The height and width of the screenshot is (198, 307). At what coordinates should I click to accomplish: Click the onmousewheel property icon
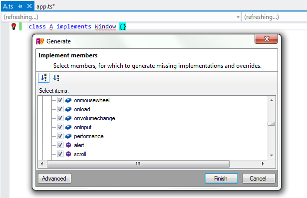(68, 100)
